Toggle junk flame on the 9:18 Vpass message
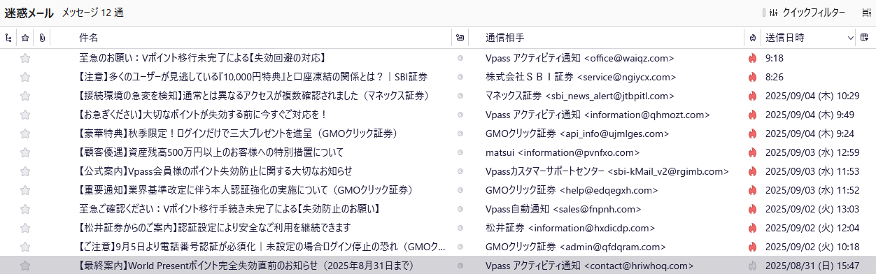The image size is (876, 274). (753, 58)
